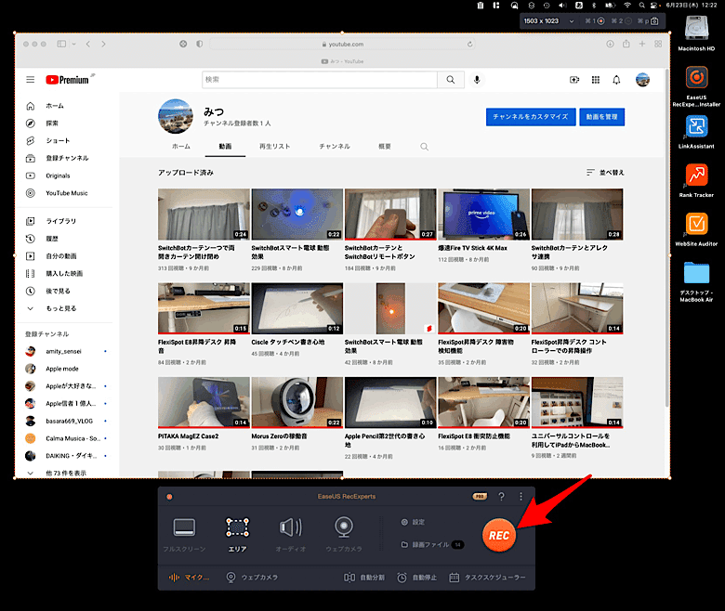Search within channel using magnifier icon
This screenshot has height=611, width=725.
(x=424, y=147)
